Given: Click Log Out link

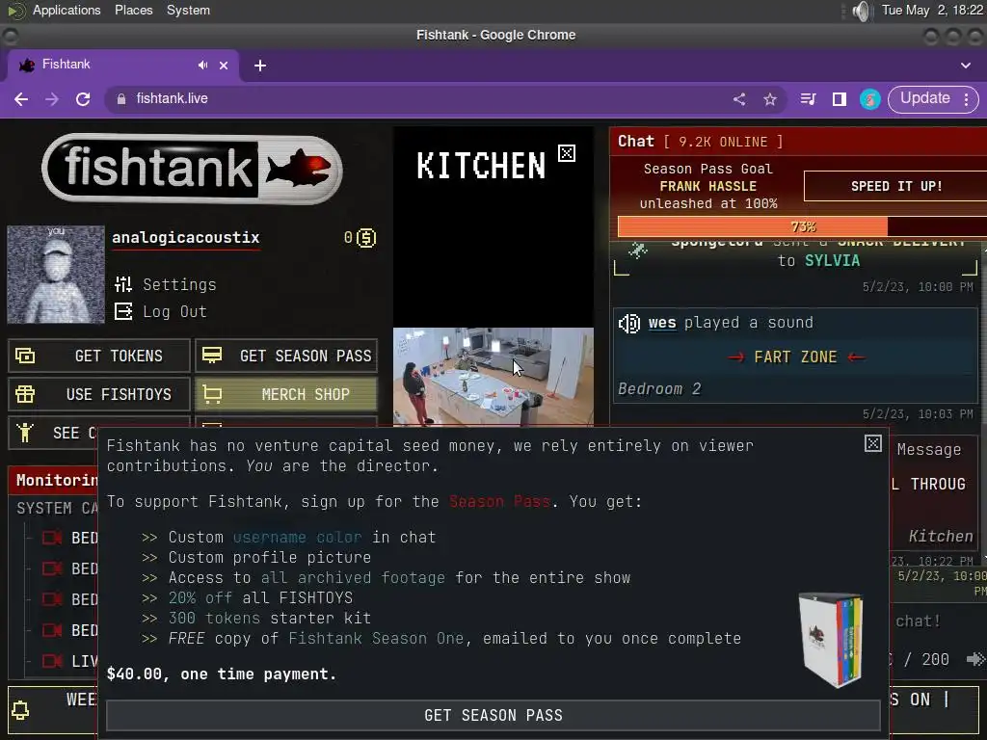Looking at the screenshot, I should [x=174, y=311].
